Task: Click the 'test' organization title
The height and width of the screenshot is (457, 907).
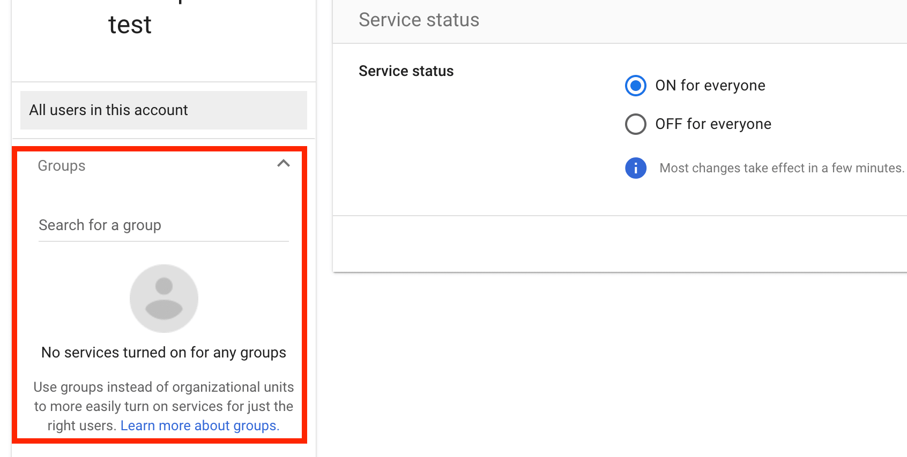Action: (x=130, y=25)
